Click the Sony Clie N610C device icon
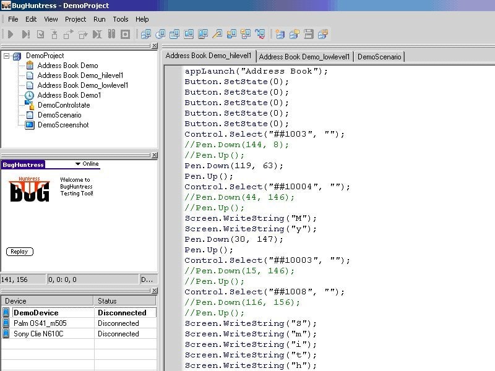495x371 pixels. coord(6,333)
